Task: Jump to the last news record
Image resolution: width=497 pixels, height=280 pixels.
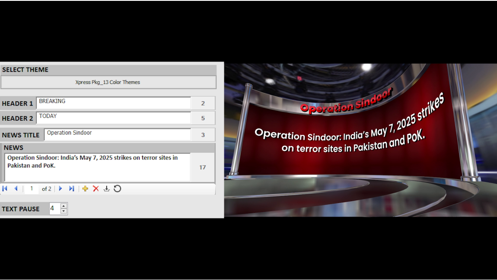Action: (72, 189)
